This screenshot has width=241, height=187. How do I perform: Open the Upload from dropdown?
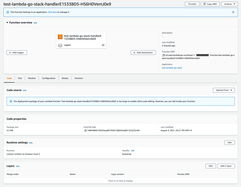[x=223, y=90]
